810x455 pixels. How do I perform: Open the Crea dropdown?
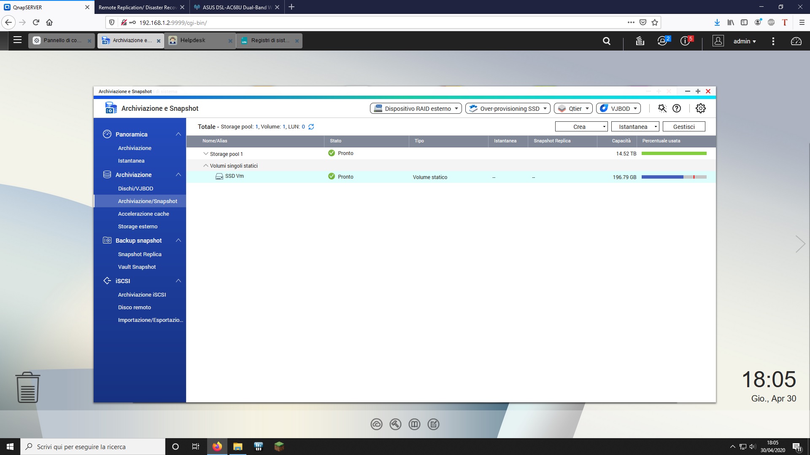581,126
